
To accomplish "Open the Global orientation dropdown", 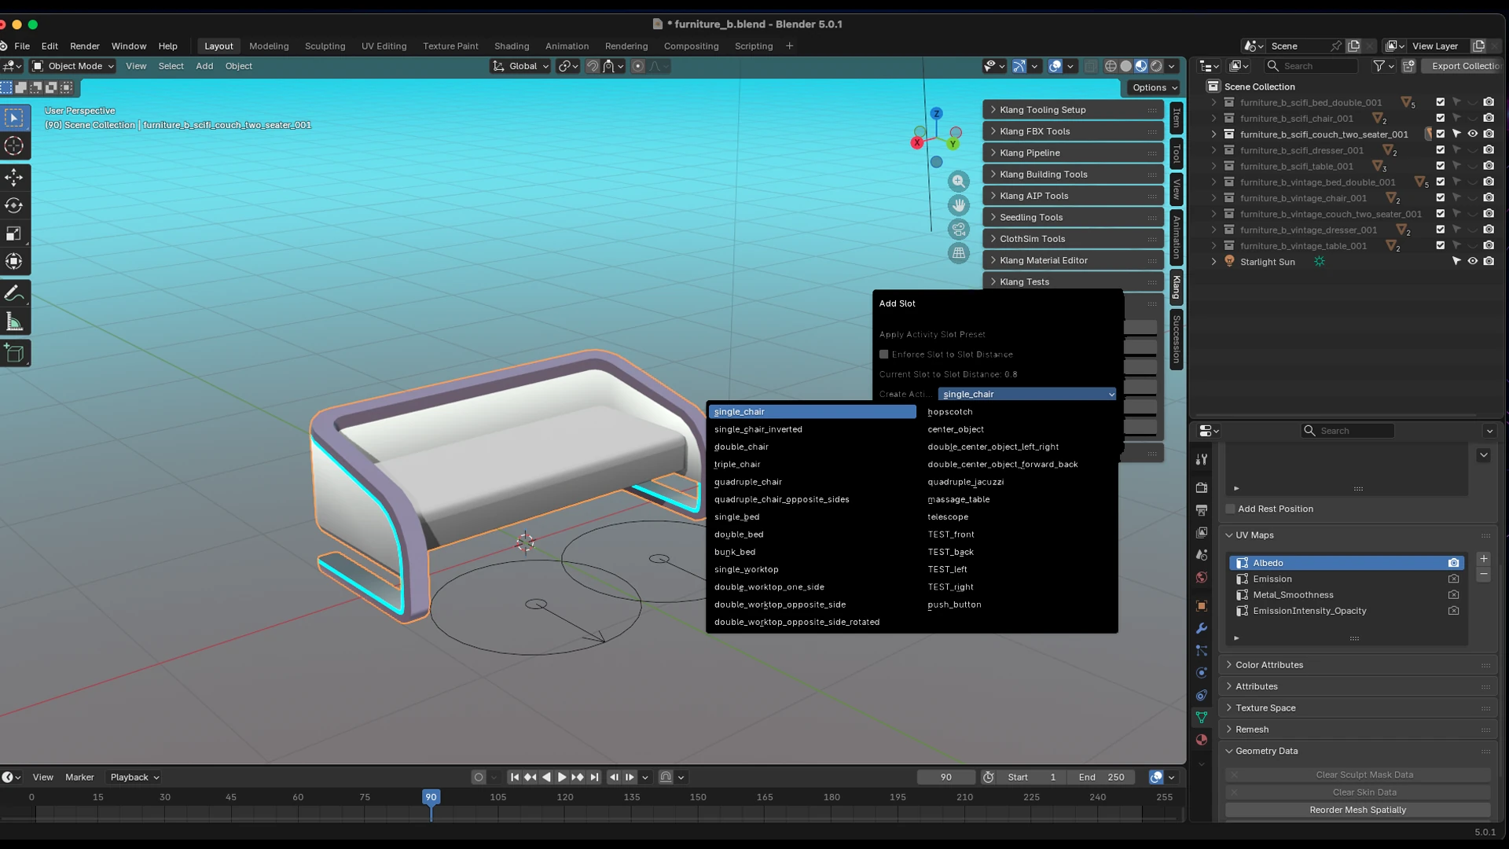I will pos(521,66).
